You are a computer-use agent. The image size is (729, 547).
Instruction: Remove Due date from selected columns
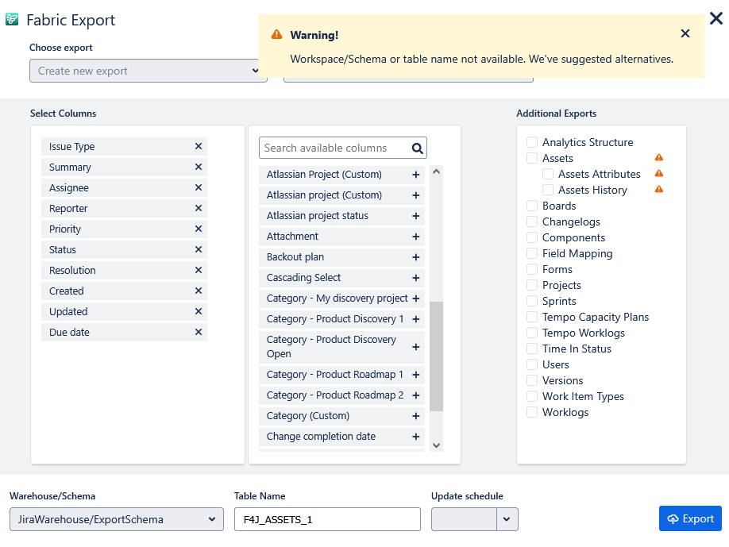click(199, 333)
